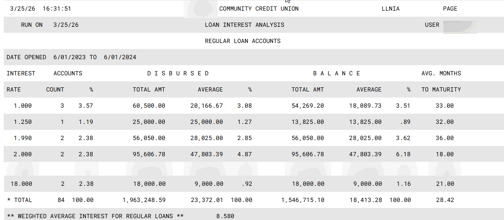504x220 pixels.
Task: Click the B A L A N C E header
Action: 337,73
